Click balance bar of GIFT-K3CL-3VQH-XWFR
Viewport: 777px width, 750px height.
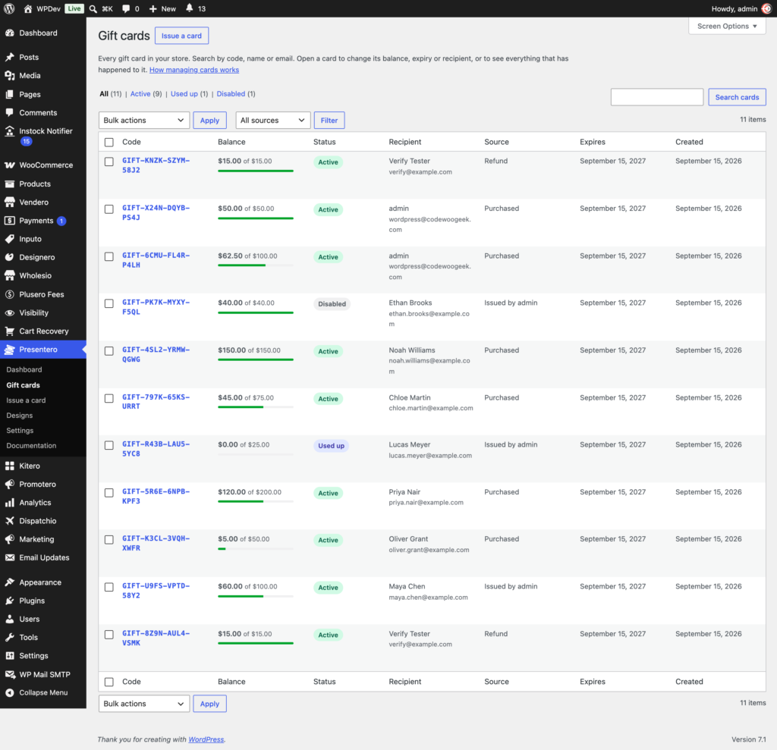pos(255,548)
